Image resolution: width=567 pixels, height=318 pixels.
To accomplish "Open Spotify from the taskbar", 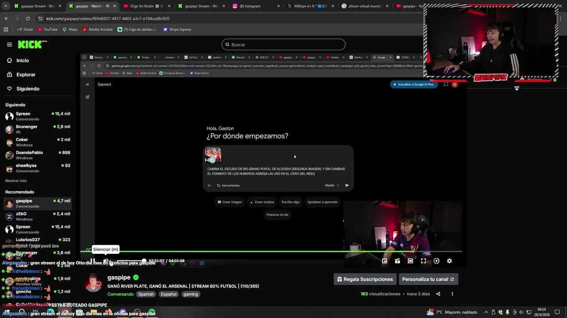I will 152,313.
